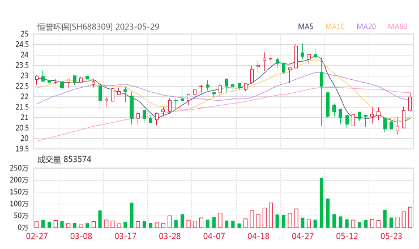Click the 100万 volume axis label
Image resolution: width=419 pixels, height=249 pixels.
[19, 204]
